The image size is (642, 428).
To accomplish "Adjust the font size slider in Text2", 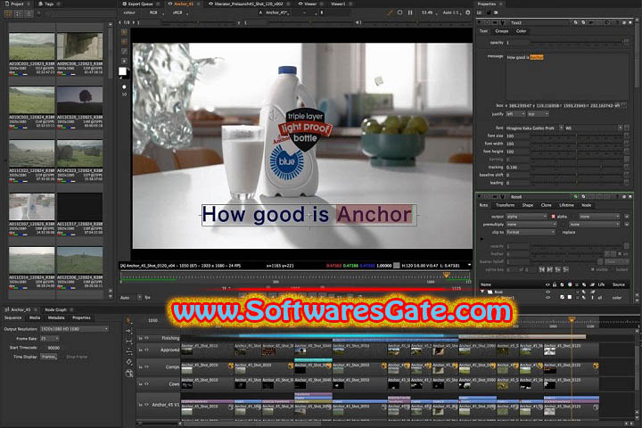I will click(x=577, y=136).
